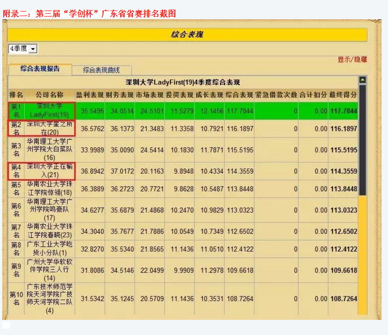This screenshot has height=335, width=388.
Task: Select company 广东技术师范学院天河学院二队(4)
Action: pyautogui.click(x=50, y=298)
